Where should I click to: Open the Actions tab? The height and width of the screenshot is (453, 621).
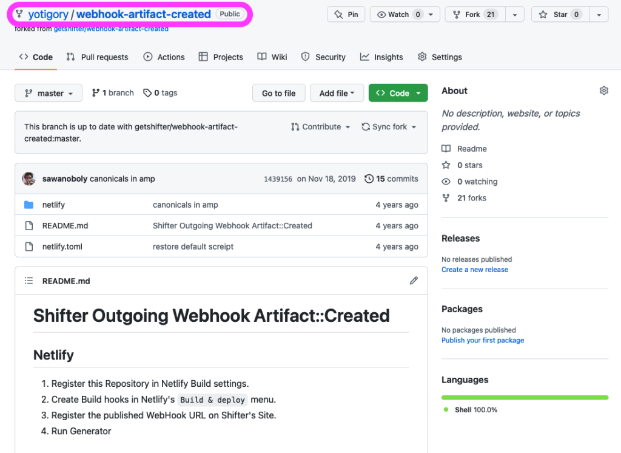pos(164,57)
